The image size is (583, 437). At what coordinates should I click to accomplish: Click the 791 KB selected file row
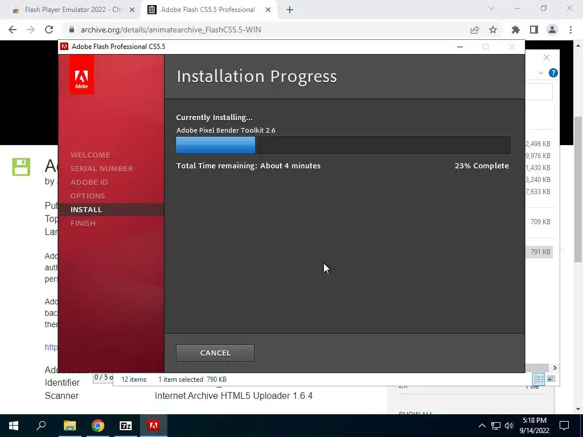[x=539, y=252]
